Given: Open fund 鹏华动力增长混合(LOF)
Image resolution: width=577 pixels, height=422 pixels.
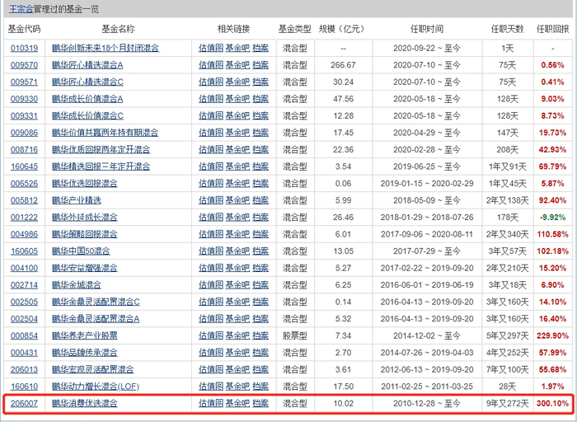Looking at the screenshot, I should coord(96,387).
